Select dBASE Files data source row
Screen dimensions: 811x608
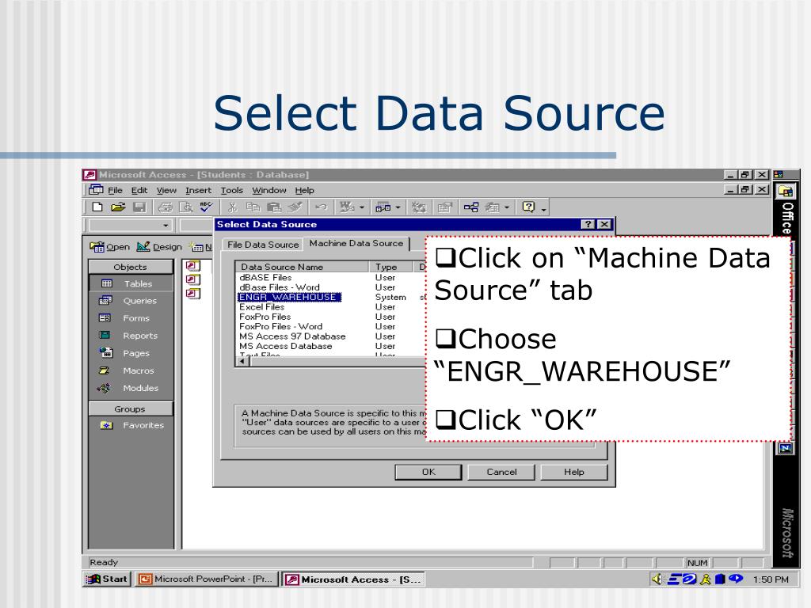(x=265, y=278)
